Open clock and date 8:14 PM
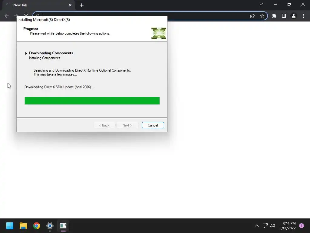Viewport: 310px width, 233px height. pos(288,226)
